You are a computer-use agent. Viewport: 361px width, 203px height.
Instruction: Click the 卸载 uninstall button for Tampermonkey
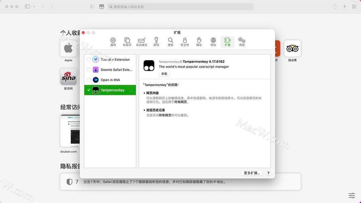pos(164,73)
